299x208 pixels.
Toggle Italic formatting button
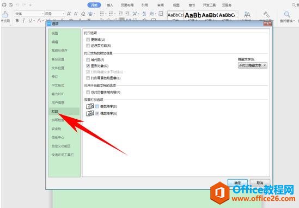click(23, 20)
